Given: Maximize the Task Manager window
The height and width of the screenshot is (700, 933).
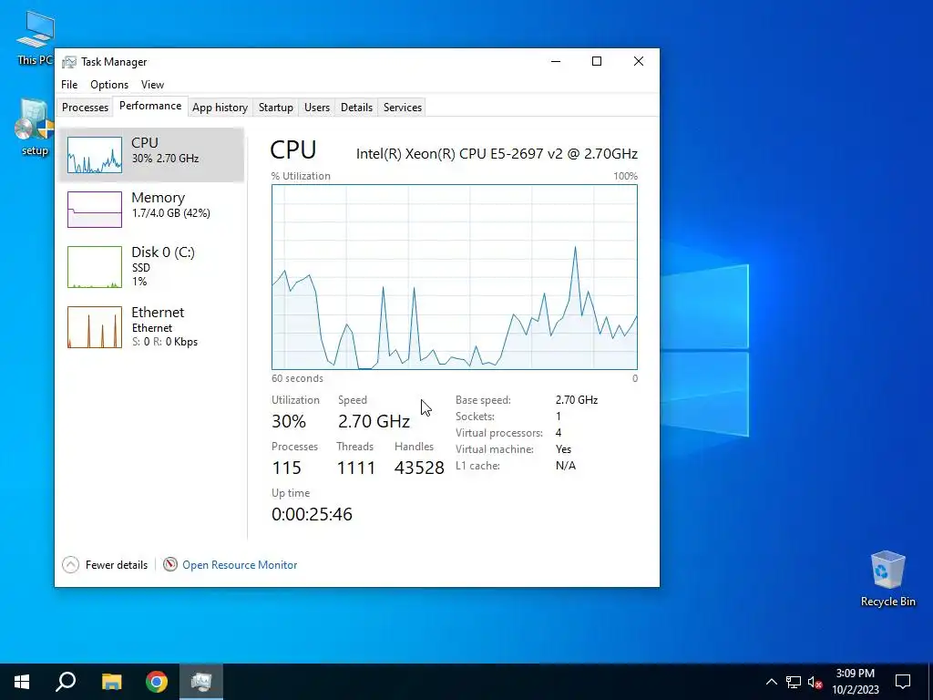Looking at the screenshot, I should click(x=597, y=61).
